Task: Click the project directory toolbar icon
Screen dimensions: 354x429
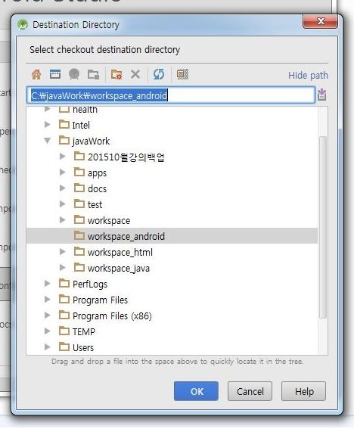Action: tap(74, 74)
